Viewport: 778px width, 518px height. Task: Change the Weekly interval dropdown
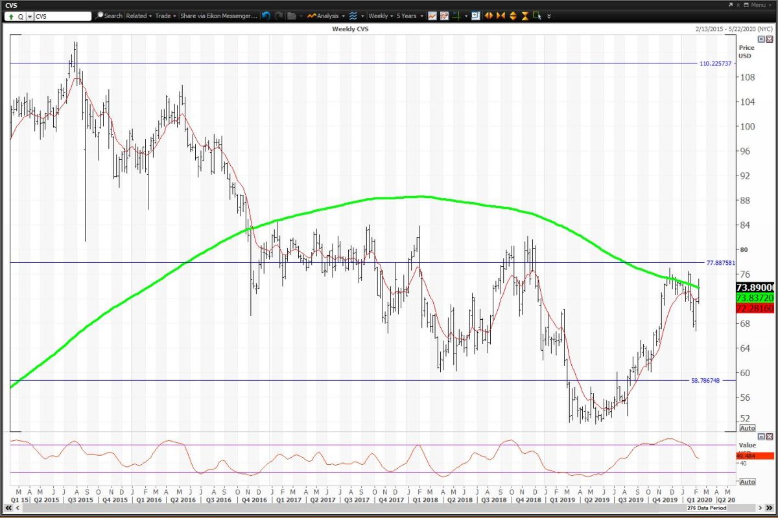381,16
